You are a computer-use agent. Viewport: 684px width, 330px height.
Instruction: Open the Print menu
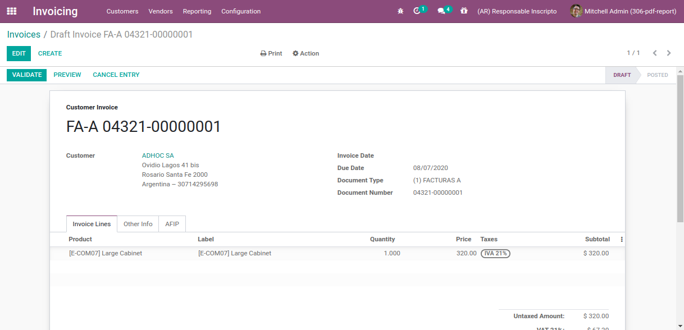(x=271, y=54)
